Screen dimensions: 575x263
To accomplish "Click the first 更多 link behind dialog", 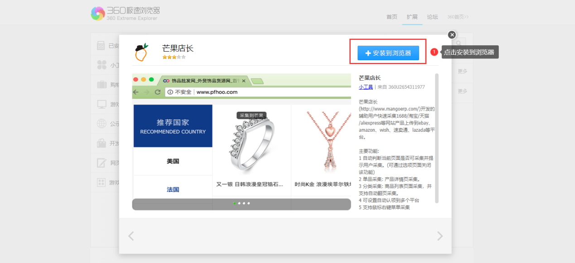I will click(x=462, y=71).
